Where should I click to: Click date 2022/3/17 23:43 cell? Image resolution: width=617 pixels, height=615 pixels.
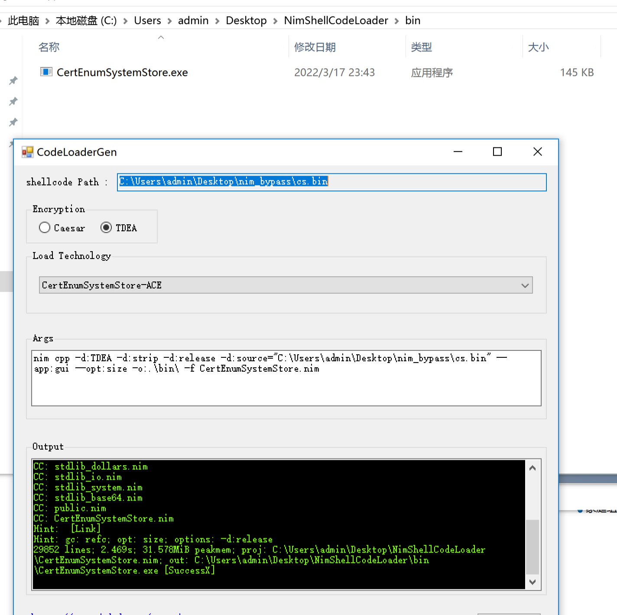(x=334, y=72)
